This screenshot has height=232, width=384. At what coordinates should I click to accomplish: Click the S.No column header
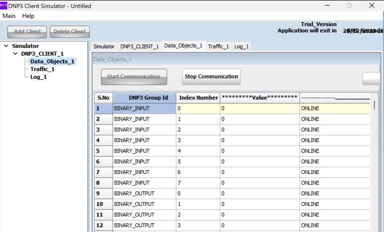point(103,98)
